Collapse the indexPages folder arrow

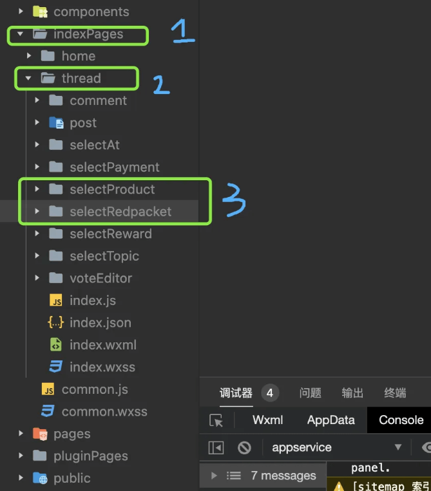(21, 34)
